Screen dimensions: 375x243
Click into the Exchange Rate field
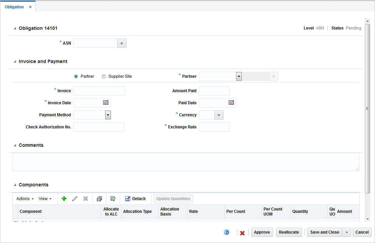pos(214,127)
